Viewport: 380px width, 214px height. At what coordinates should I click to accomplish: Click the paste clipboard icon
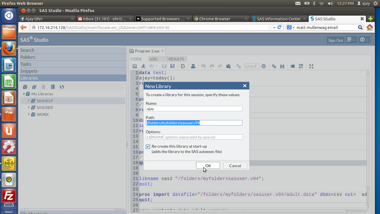pyautogui.click(x=228, y=66)
